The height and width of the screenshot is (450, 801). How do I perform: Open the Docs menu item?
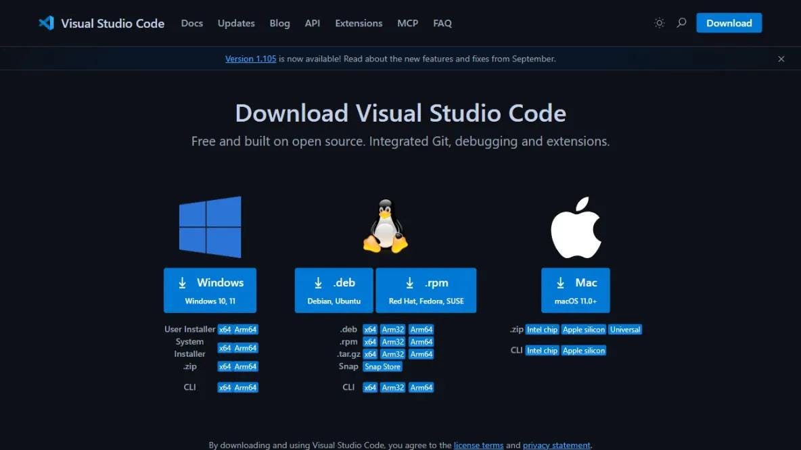point(192,23)
